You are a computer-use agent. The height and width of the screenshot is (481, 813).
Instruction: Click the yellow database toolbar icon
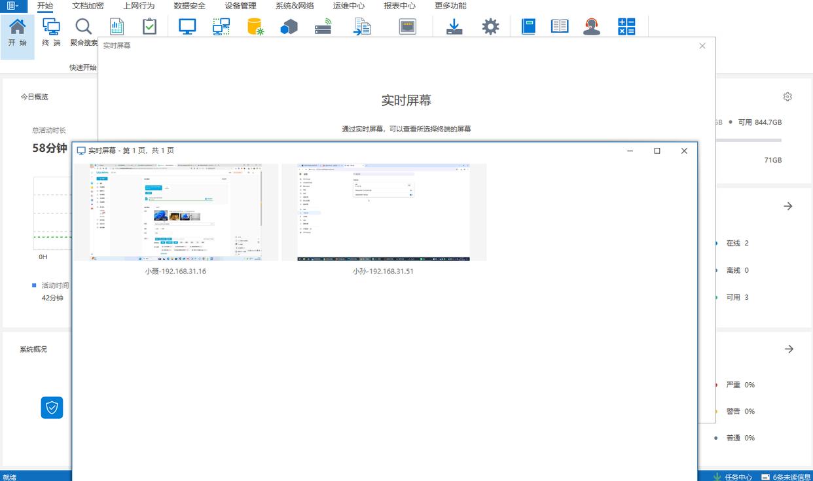(x=255, y=27)
